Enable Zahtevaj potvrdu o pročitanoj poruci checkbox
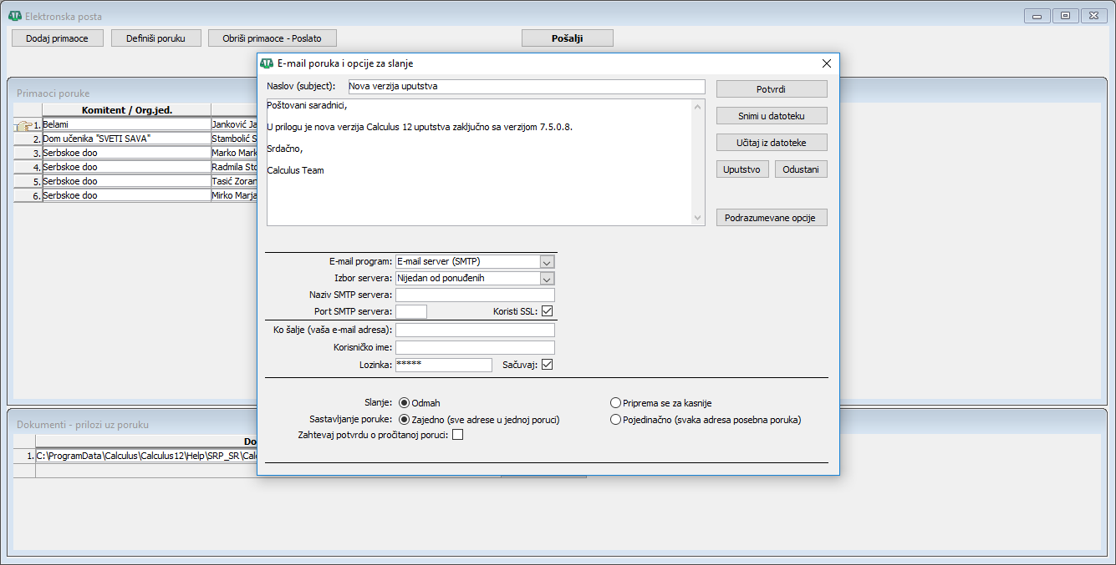Viewport: 1116px width, 565px height. point(457,435)
